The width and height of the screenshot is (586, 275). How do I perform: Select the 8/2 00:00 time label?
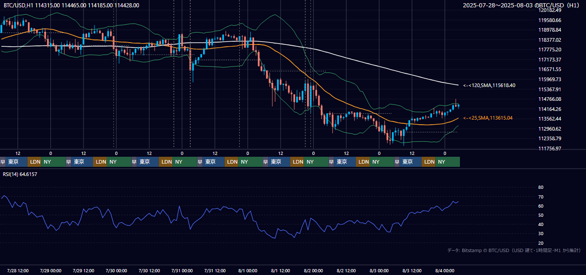(314, 270)
